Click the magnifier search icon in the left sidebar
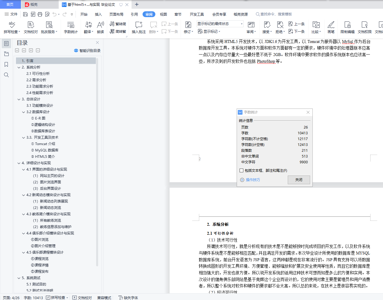 (6, 75)
